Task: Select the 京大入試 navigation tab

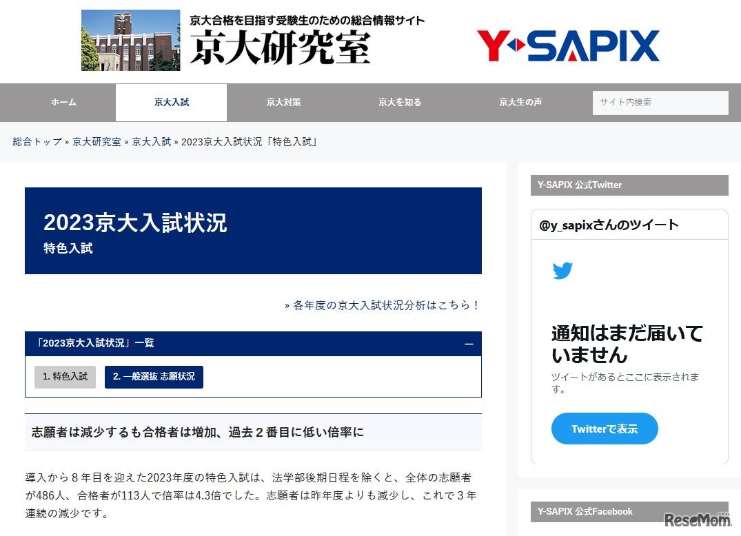Action: [171, 102]
